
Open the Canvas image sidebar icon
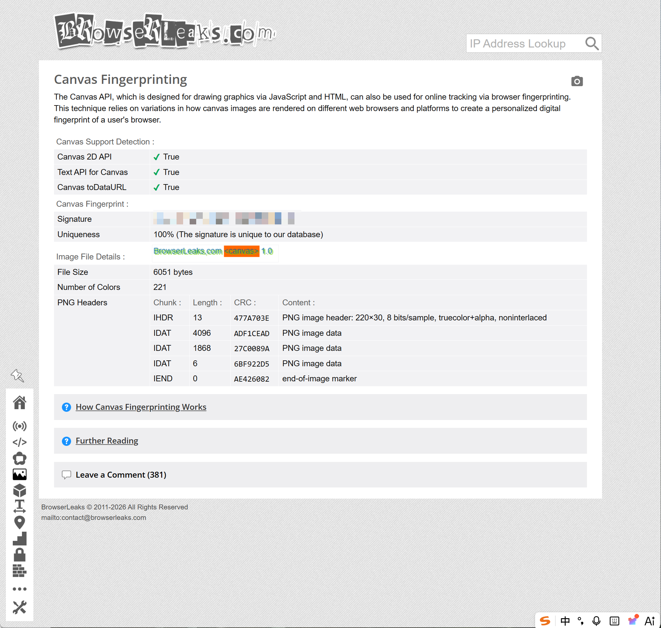click(19, 474)
